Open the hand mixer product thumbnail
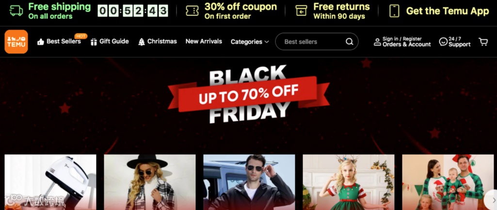This screenshot has width=497, height=210. 50,182
